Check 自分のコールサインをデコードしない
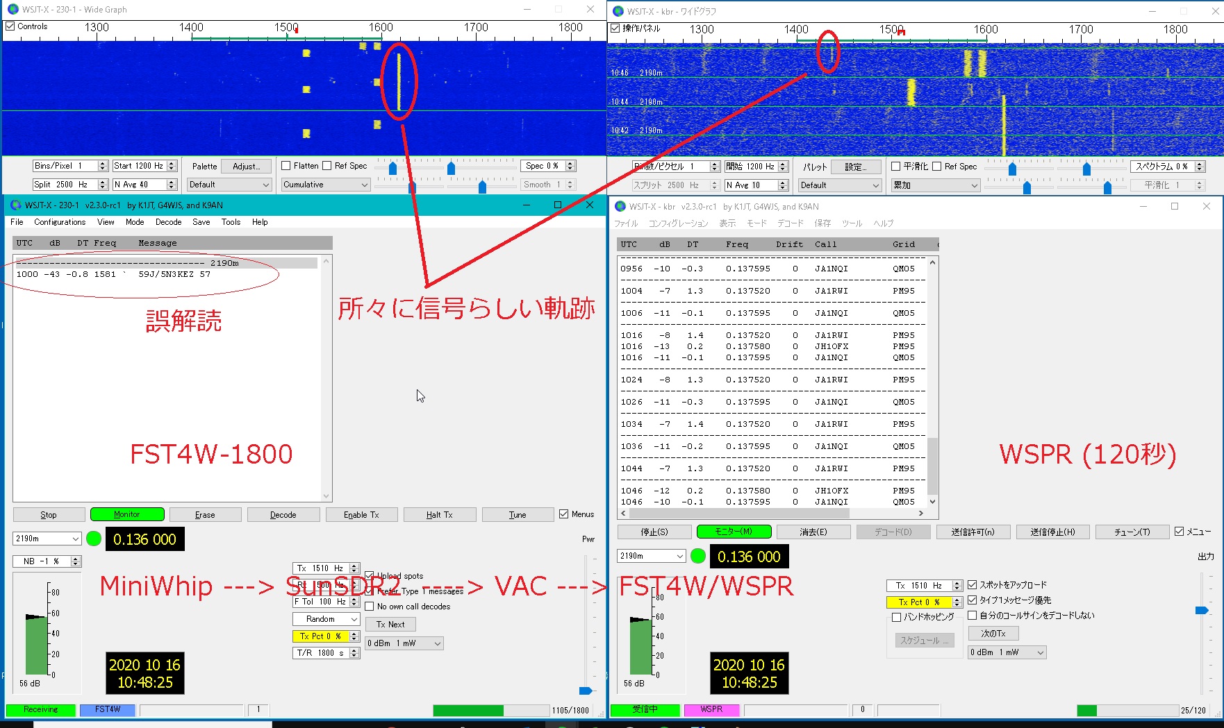 pos(973,616)
